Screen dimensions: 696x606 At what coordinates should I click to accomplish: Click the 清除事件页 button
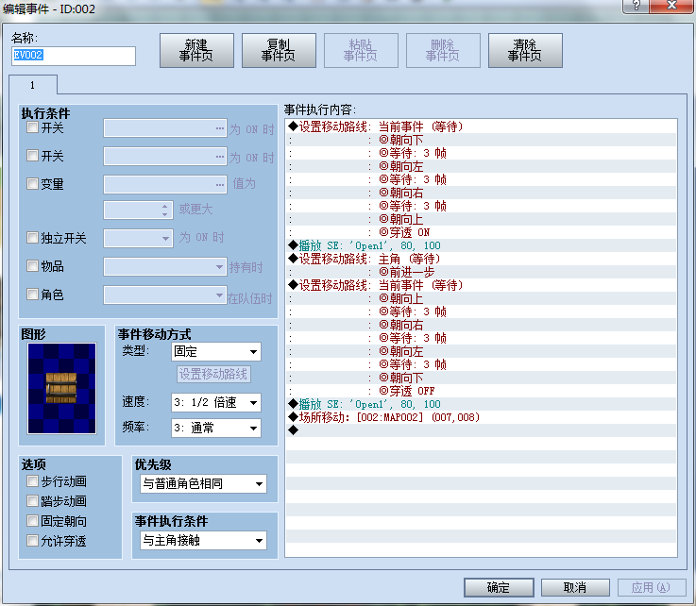tap(525, 51)
